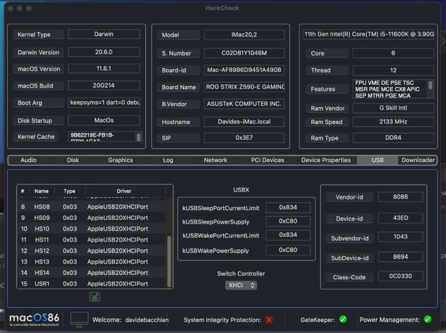Click the Name column header
Image resolution: width=446 pixels, height=333 pixels.
[x=41, y=191]
